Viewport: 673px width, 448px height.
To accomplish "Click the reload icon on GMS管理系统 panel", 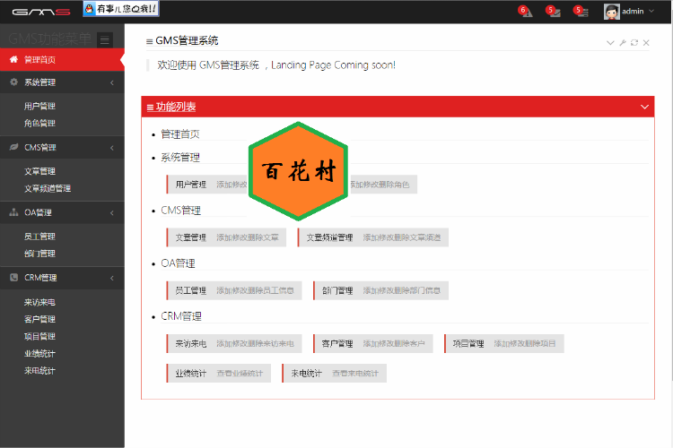I will (634, 42).
